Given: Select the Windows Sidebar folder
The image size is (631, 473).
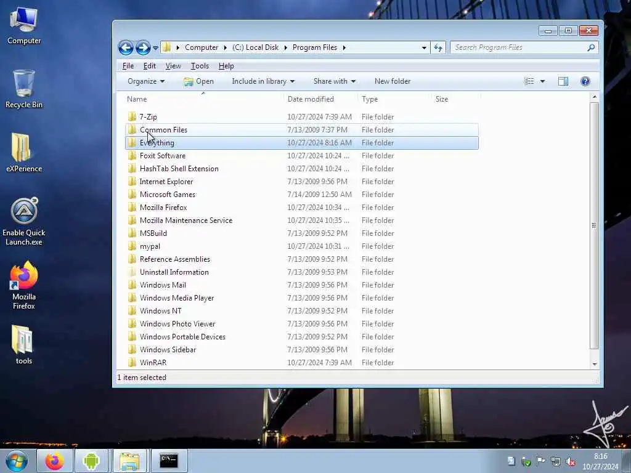Looking at the screenshot, I should pyautogui.click(x=302, y=350).
